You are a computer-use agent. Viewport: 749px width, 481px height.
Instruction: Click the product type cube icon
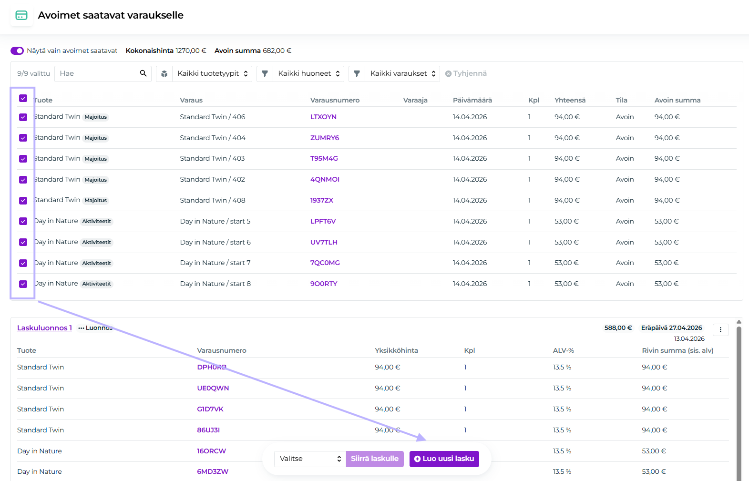(x=164, y=74)
